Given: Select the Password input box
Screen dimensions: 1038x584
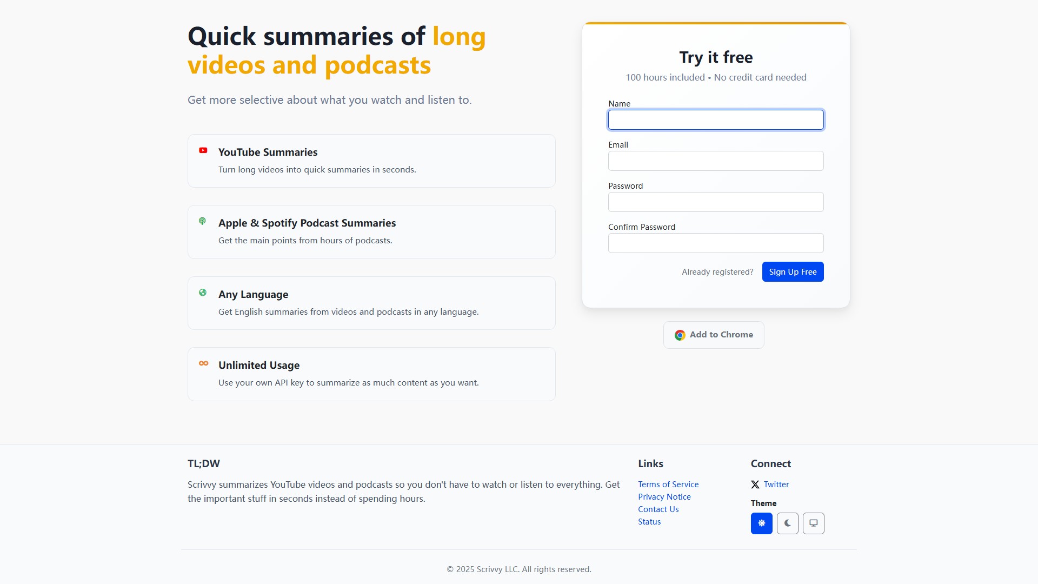Looking at the screenshot, I should click(716, 202).
